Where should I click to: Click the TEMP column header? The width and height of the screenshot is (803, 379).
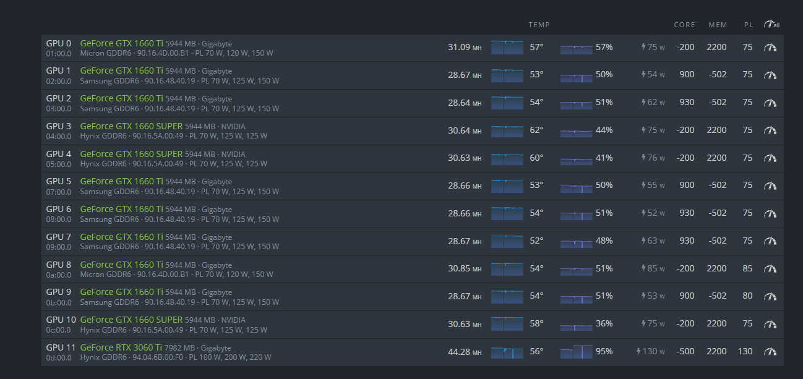point(539,25)
